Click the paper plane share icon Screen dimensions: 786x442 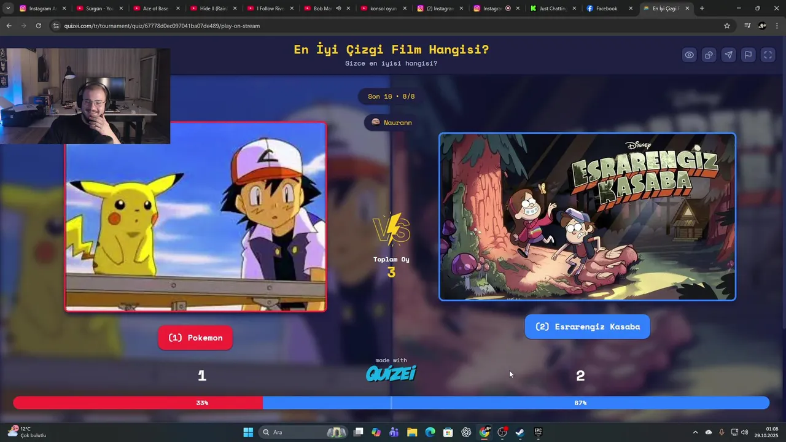(728, 55)
